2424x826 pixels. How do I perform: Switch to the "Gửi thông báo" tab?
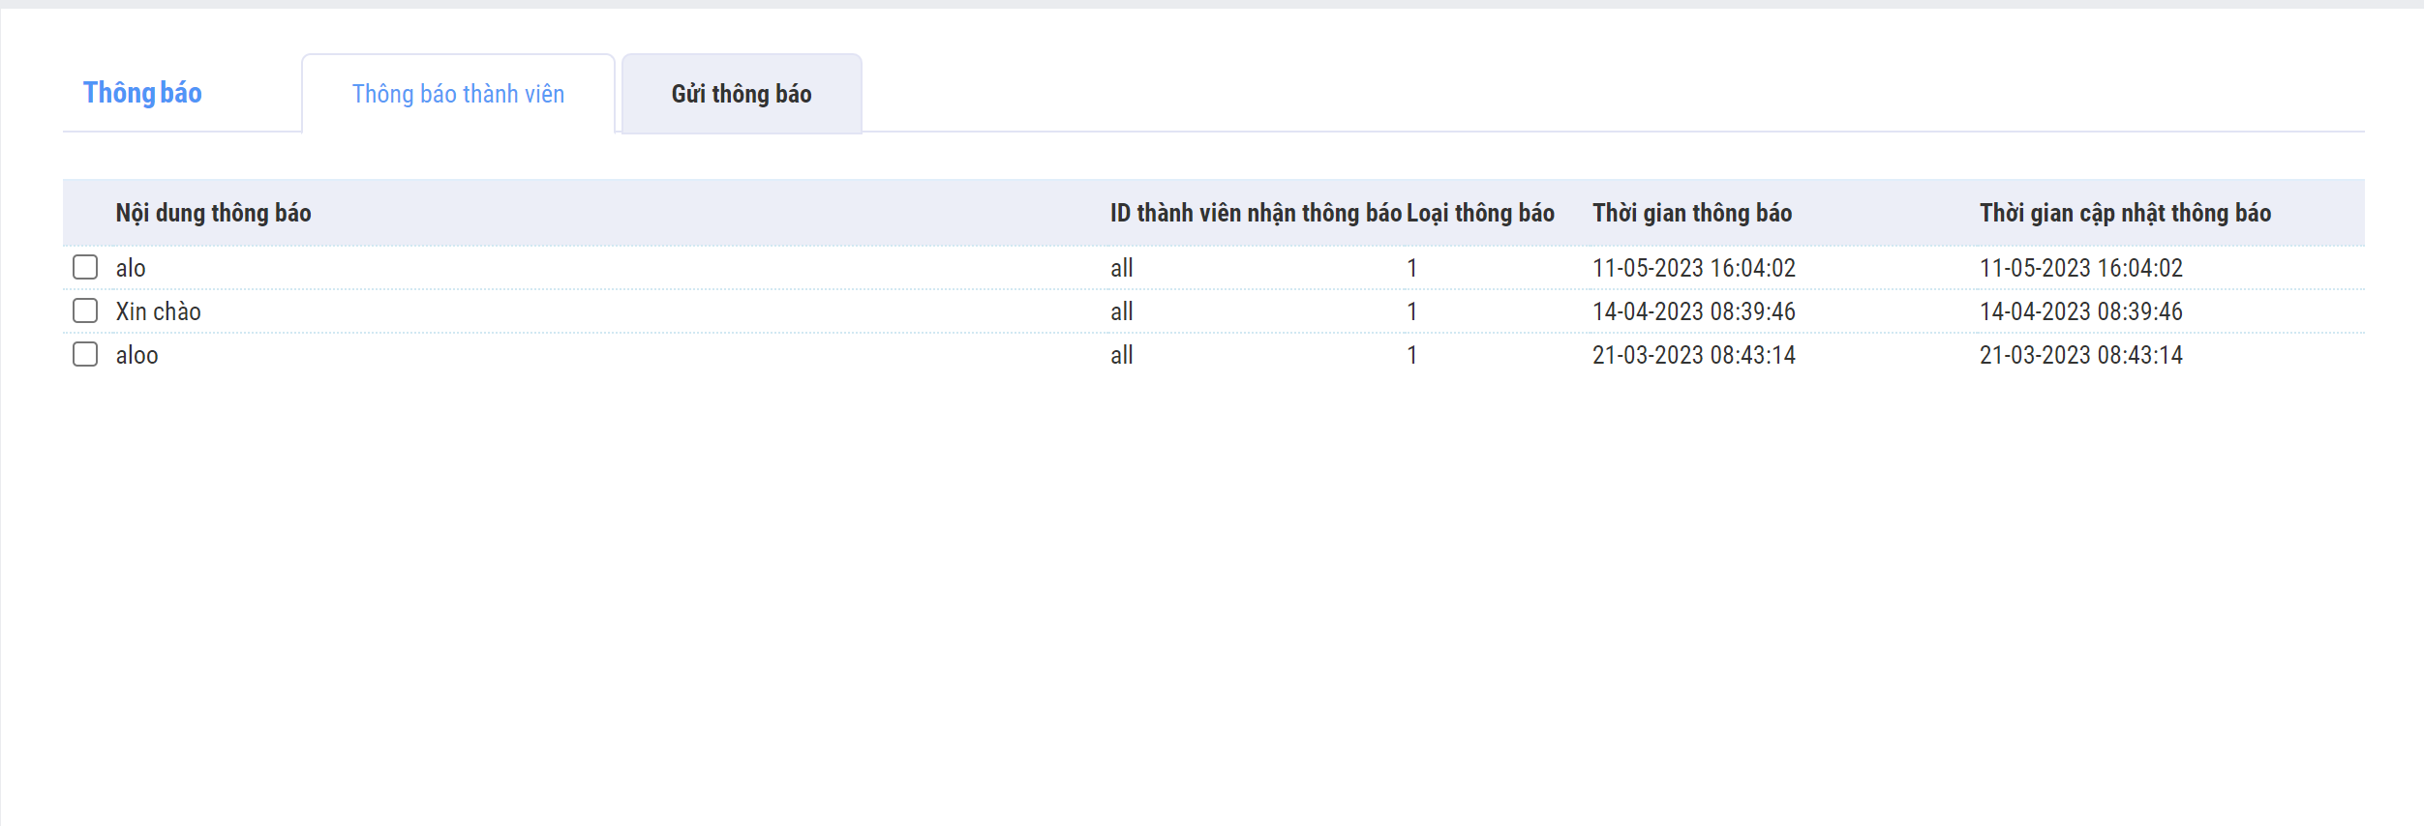[x=741, y=94]
